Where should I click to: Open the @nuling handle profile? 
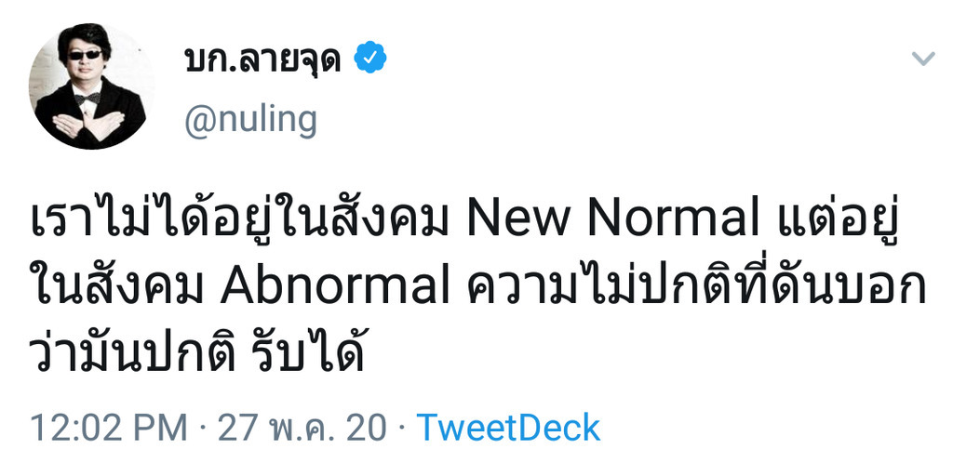coord(251,120)
